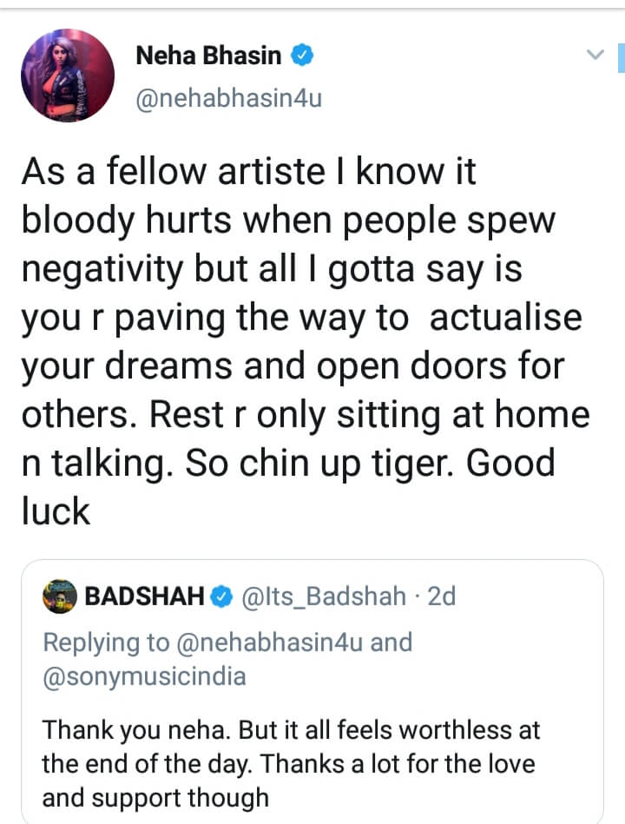Open the @sonymusicindia mention
Image resolution: width=625 pixels, height=824 pixels.
tap(144, 676)
